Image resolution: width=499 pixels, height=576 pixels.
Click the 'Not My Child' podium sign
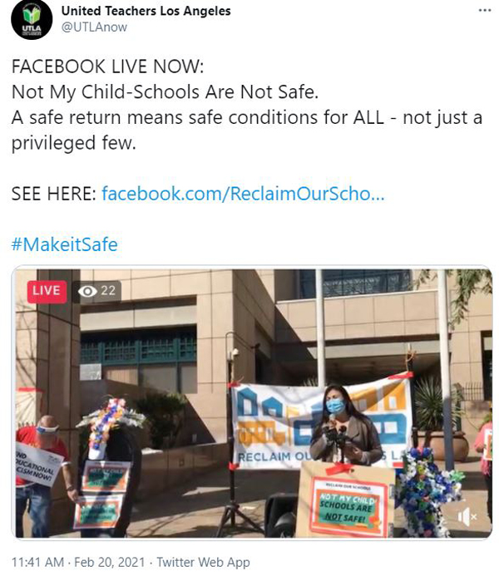[348, 505]
